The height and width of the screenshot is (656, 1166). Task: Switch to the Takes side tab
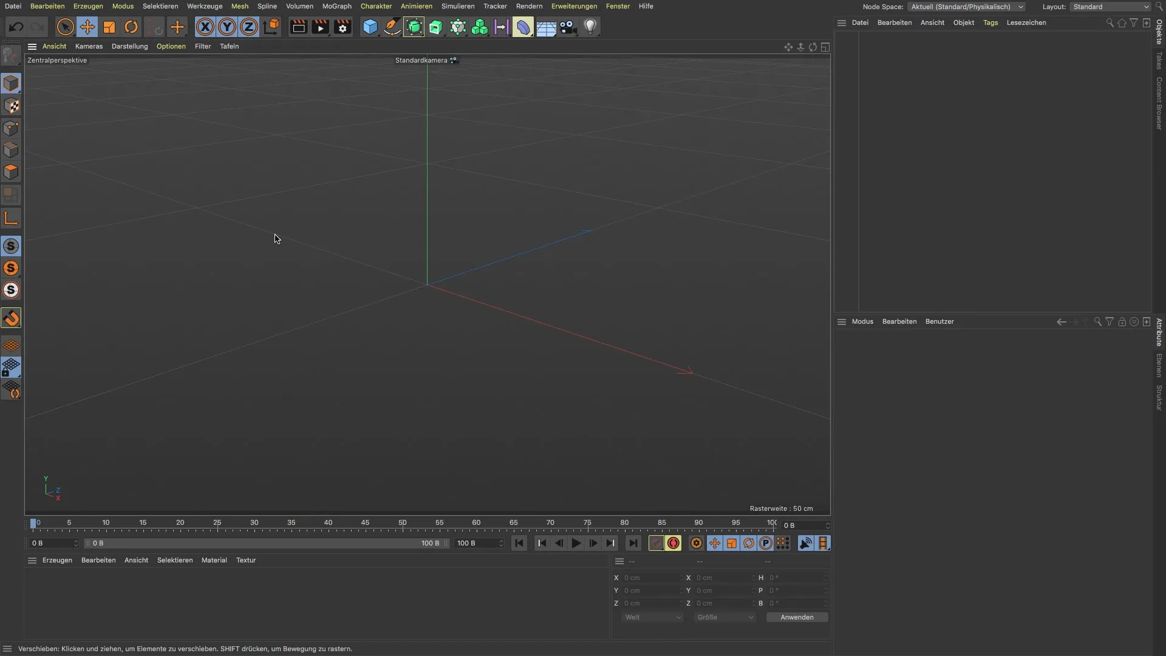[x=1159, y=60]
